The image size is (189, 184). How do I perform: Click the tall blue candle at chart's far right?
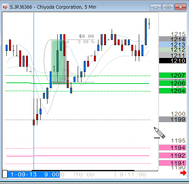click(146, 32)
